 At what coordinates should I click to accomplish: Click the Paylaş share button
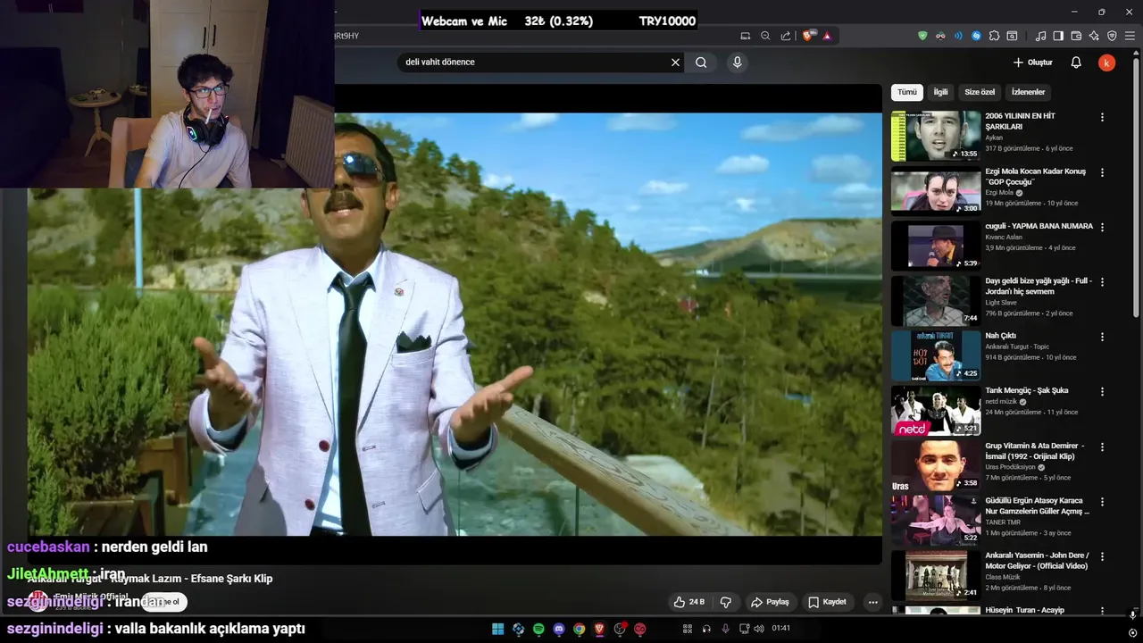coord(770,602)
